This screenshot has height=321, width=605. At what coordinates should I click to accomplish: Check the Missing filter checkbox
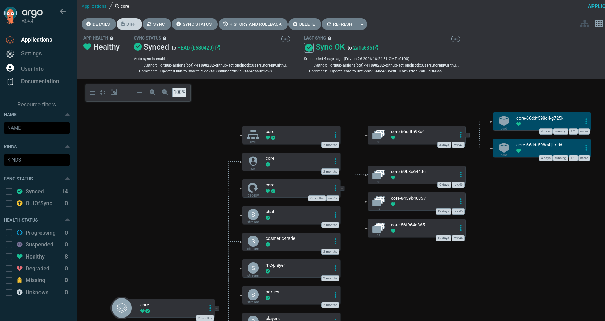click(9, 280)
